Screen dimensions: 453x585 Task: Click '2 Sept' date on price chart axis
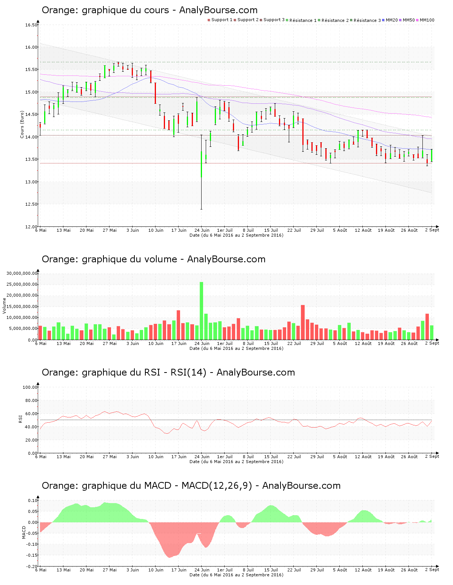(x=432, y=230)
